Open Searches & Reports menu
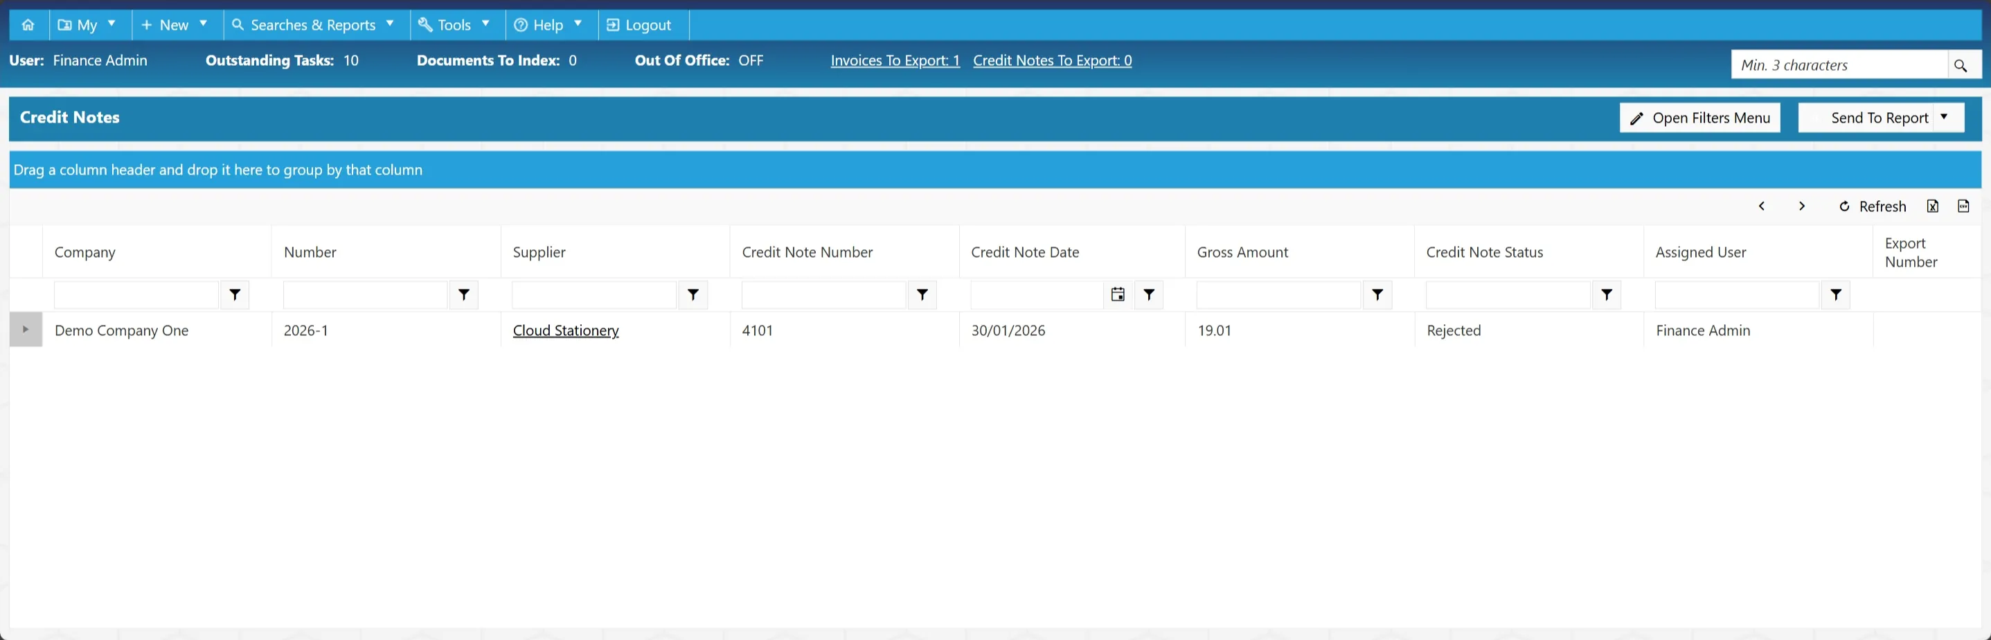Viewport: 1991px width, 640px height. click(314, 25)
